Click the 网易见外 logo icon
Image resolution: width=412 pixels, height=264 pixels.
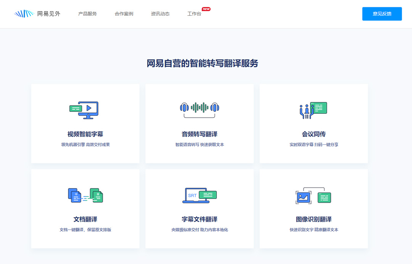pyautogui.click(x=24, y=13)
